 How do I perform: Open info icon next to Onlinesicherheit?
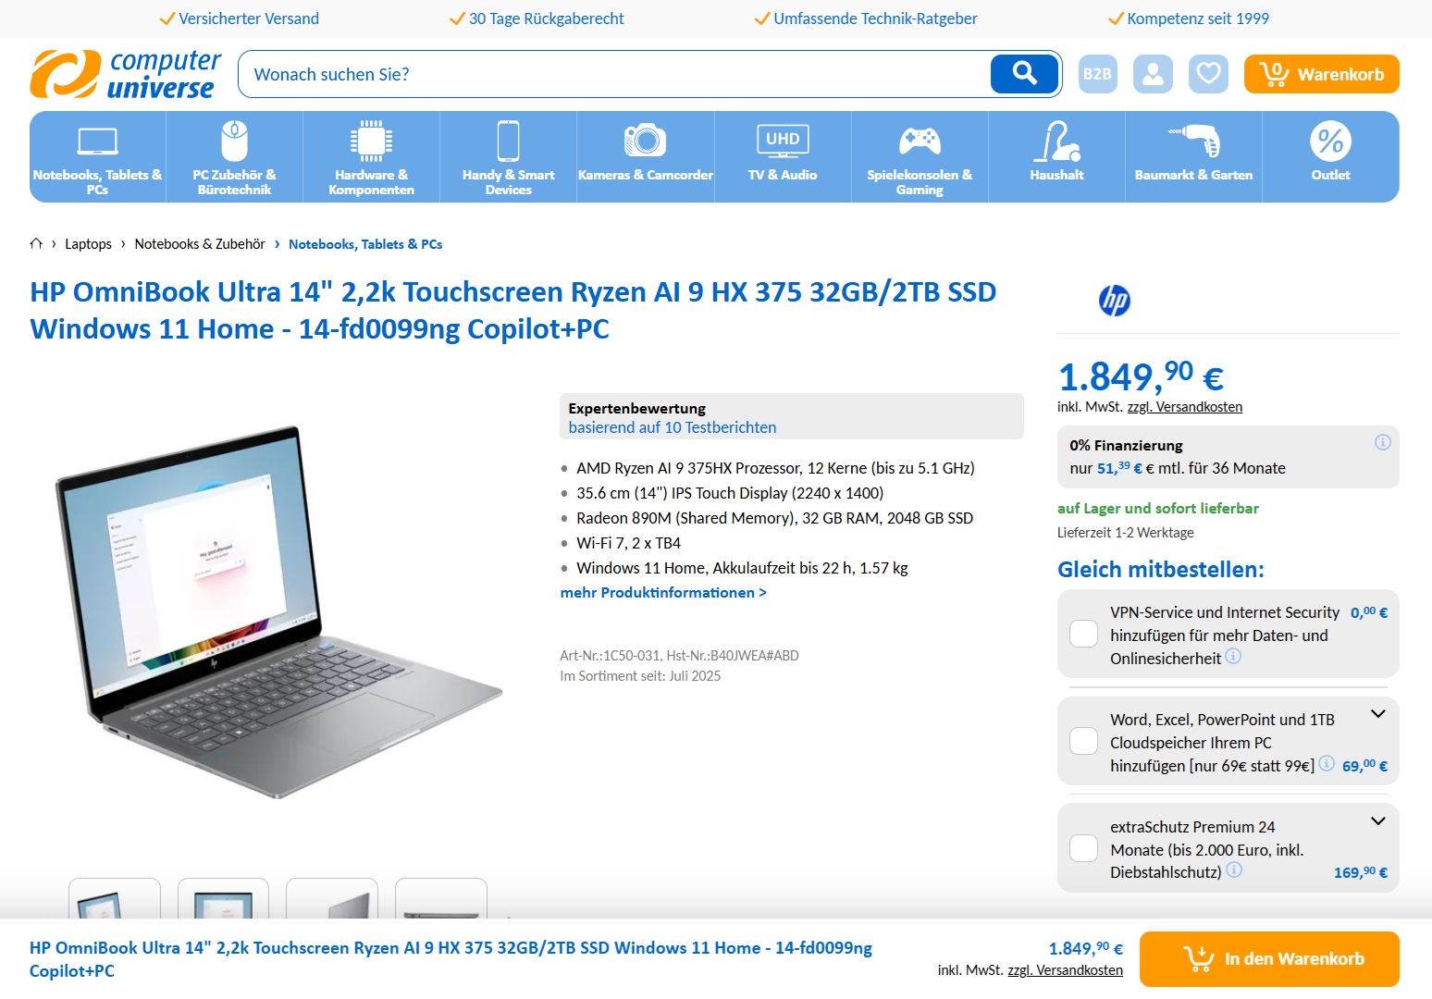(1233, 656)
